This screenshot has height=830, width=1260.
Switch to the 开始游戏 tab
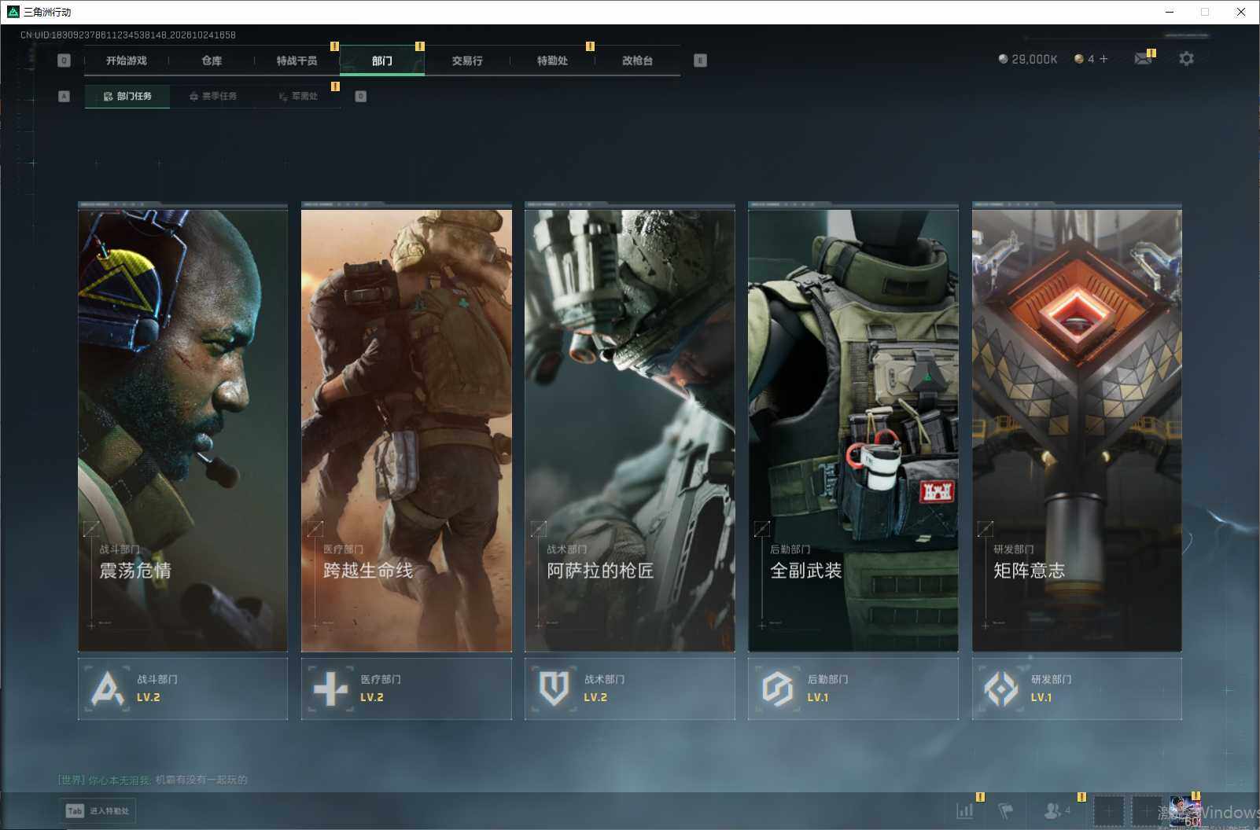[x=127, y=61]
